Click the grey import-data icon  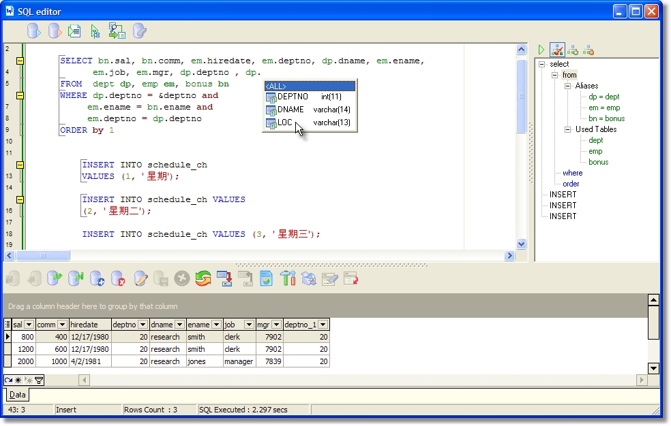click(x=245, y=279)
